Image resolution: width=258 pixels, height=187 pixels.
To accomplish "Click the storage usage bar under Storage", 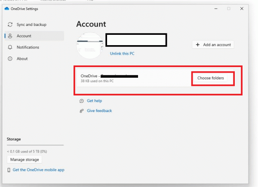I will click(35, 145).
